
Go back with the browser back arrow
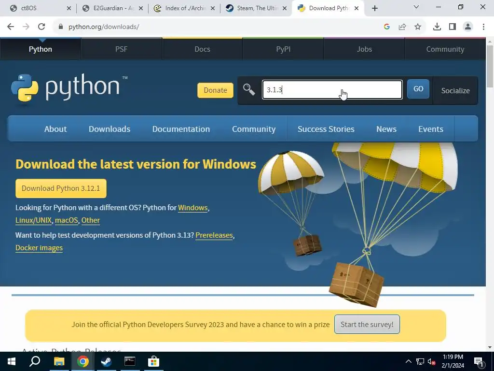11,27
